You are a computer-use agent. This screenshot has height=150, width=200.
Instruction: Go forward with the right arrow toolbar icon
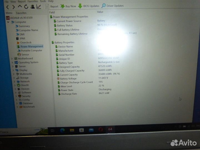point(14,7)
